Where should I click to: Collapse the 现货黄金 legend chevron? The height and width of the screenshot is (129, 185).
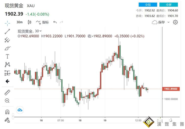(x=41, y=31)
